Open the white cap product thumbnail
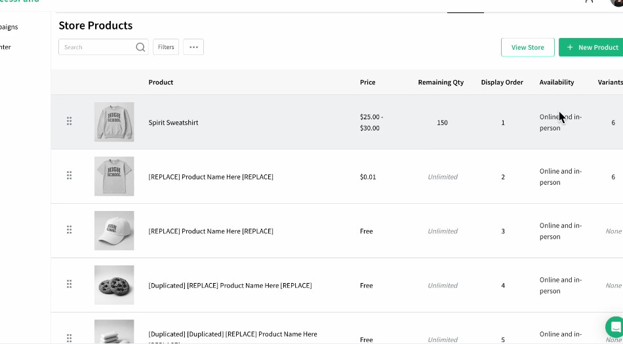The image size is (623, 344). [114, 231]
